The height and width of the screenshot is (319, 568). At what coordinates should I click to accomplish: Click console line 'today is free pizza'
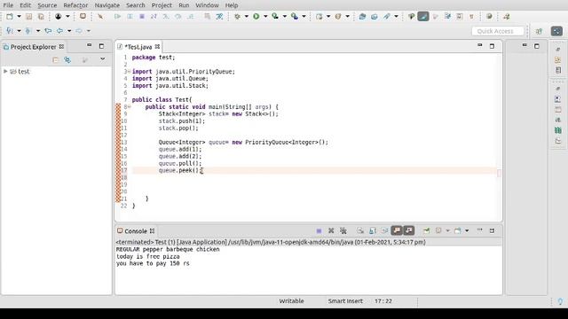pyautogui.click(x=148, y=256)
